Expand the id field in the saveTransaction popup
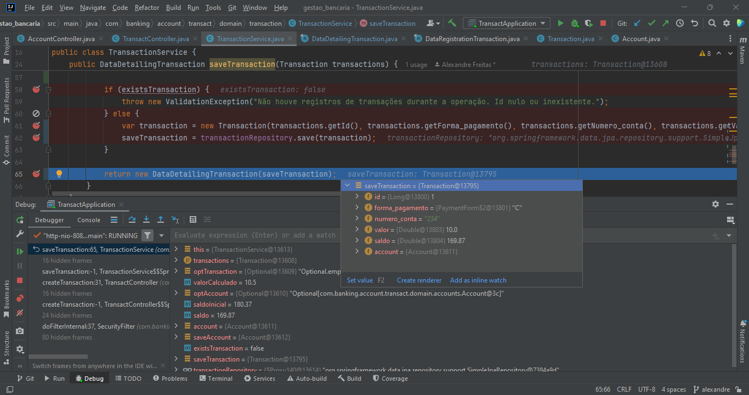This screenshot has width=749, height=395. pyautogui.click(x=357, y=196)
